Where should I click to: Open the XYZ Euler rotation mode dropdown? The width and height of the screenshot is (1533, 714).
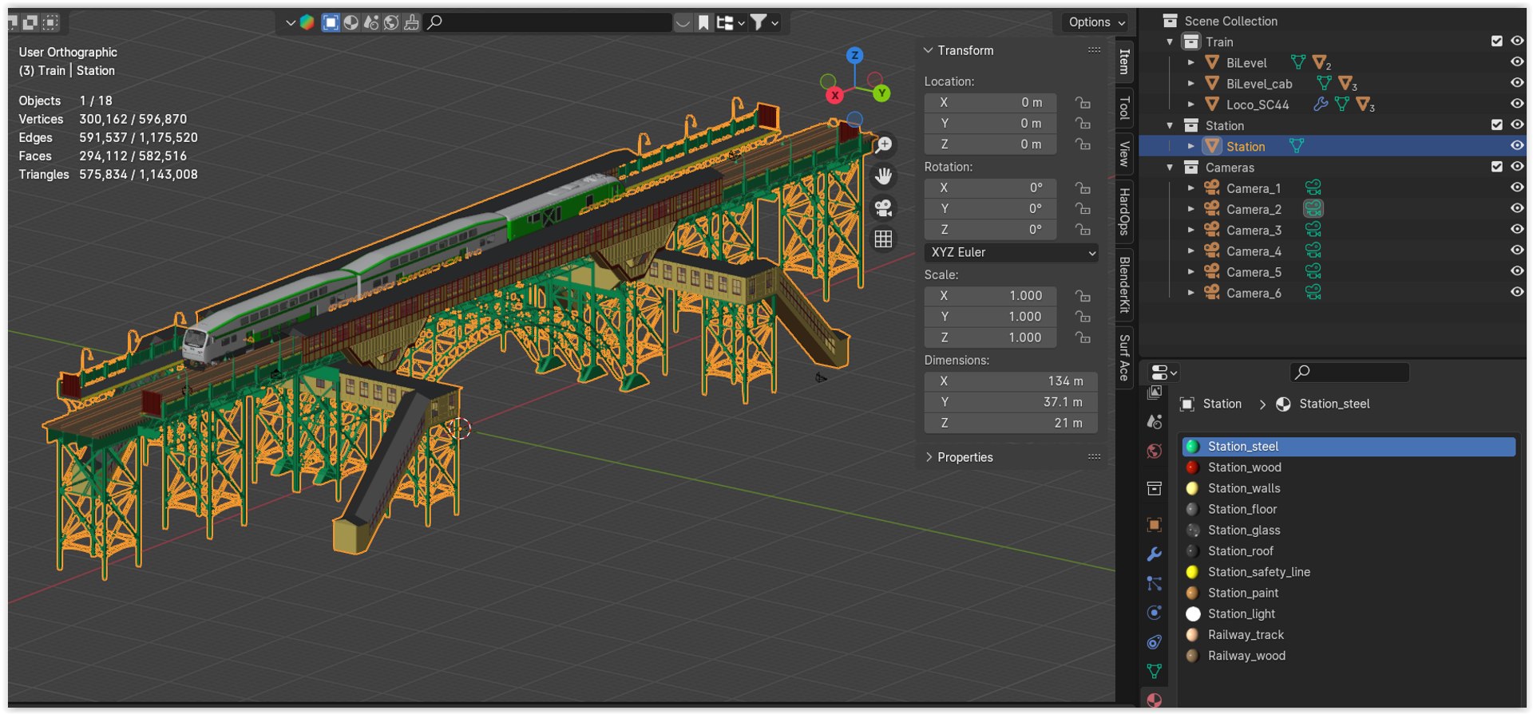[x=1011, y=252]
